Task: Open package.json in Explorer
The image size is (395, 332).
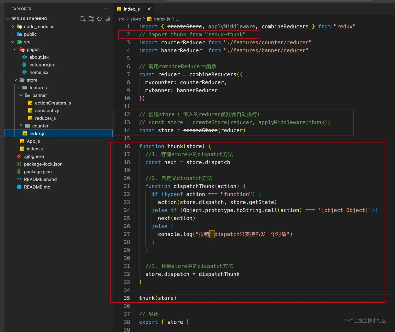Action: pos(38,171)
